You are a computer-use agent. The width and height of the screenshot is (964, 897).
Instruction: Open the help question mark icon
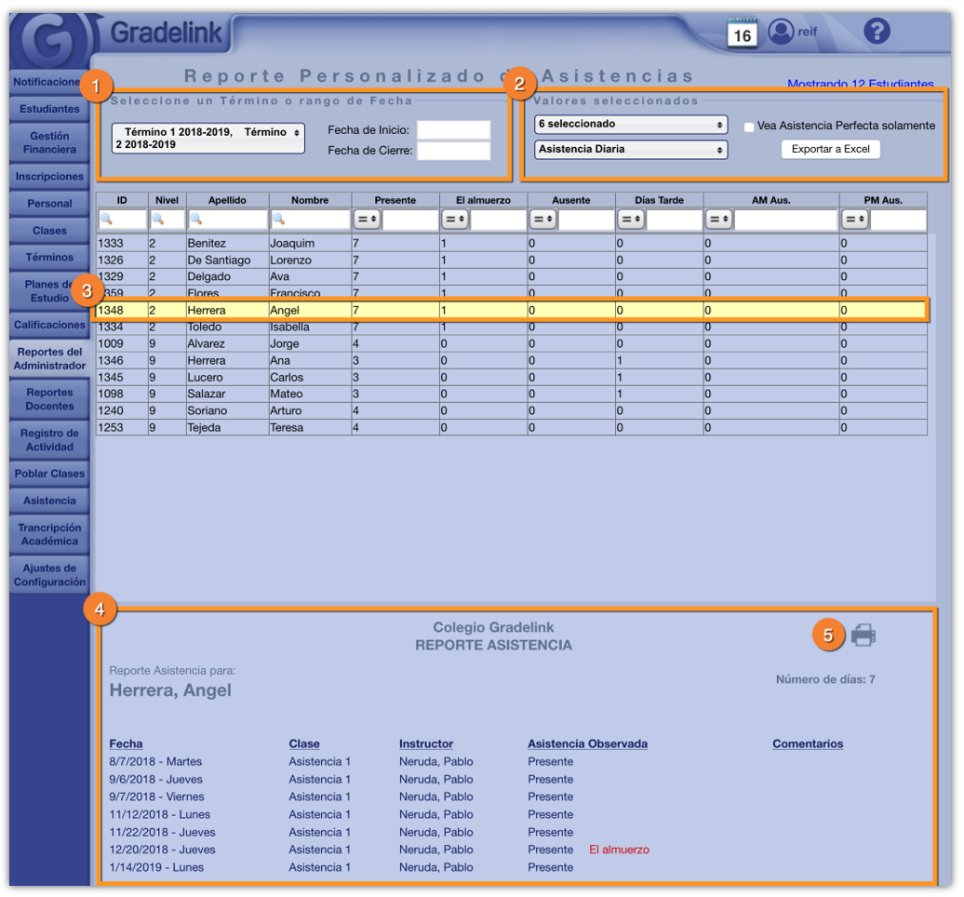pos(877,31)
